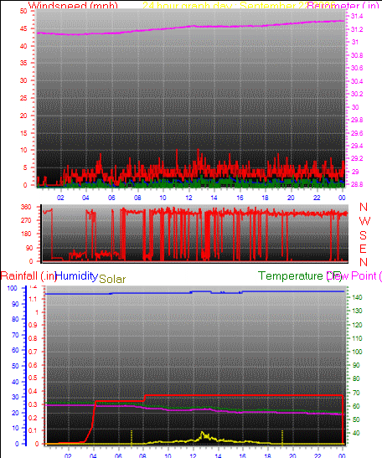Click 60 on the green temperature axis
382x458 pixels.
[356, 406]
